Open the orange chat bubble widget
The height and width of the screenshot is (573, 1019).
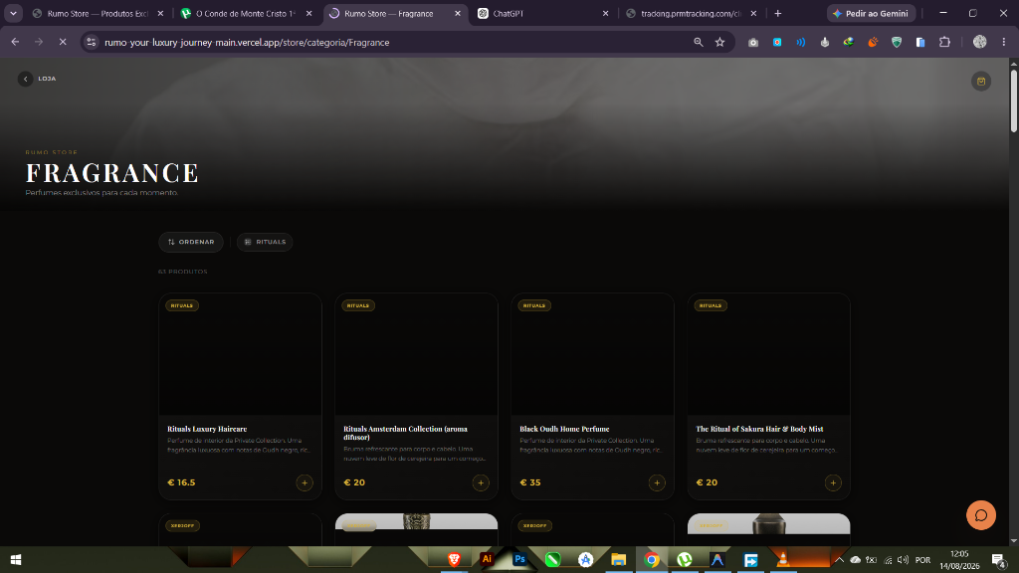click(980, 515)
